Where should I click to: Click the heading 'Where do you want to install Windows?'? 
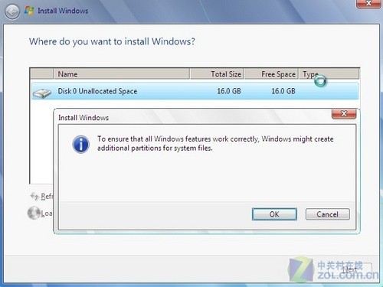(x=112, y=41)
